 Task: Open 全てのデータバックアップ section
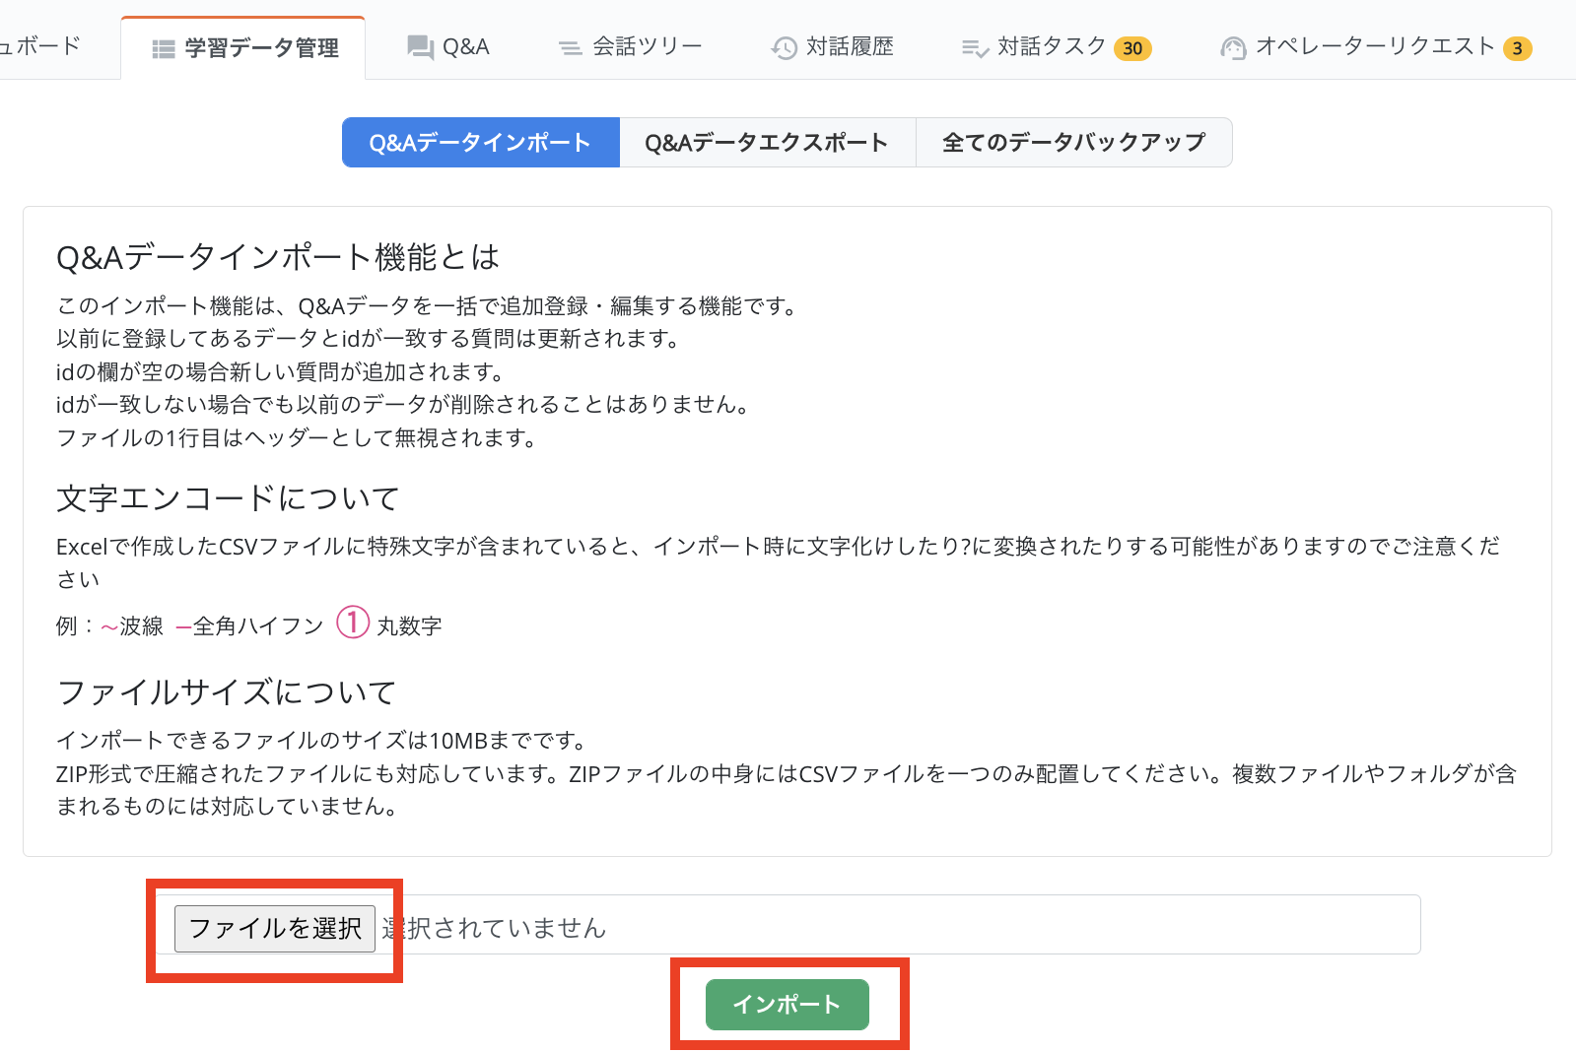coord(1073,143)
